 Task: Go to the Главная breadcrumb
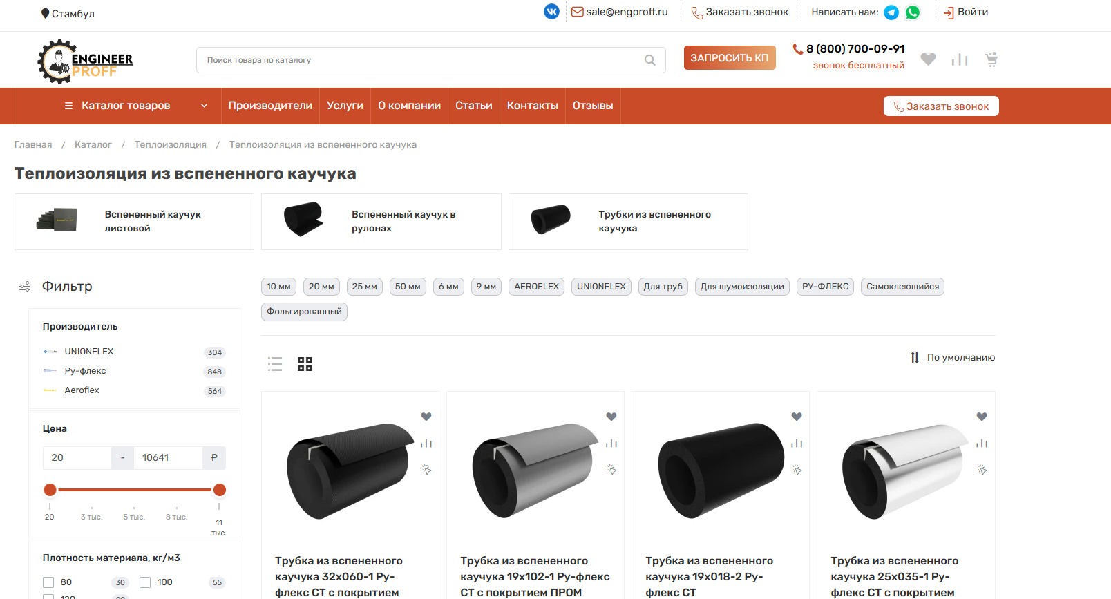coord(33,144)
